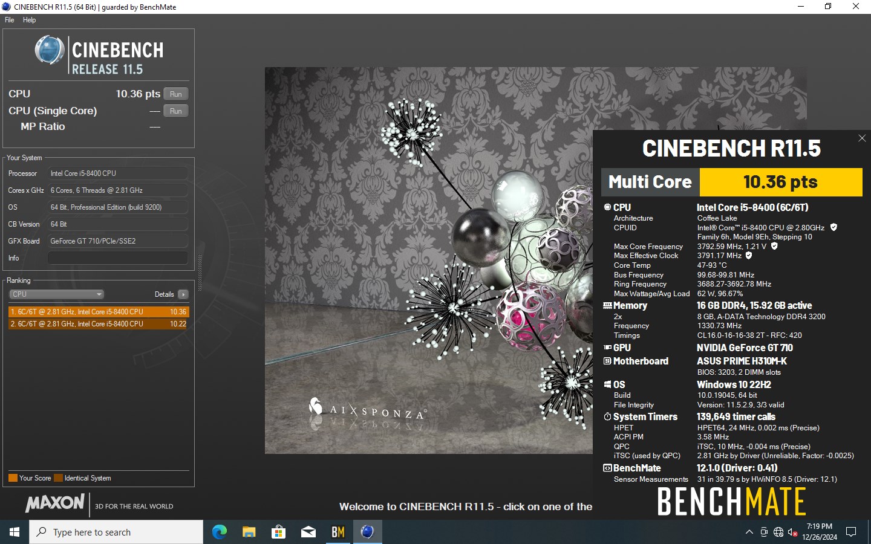Click the yellow 10.36 pts score box

point(780,182)
